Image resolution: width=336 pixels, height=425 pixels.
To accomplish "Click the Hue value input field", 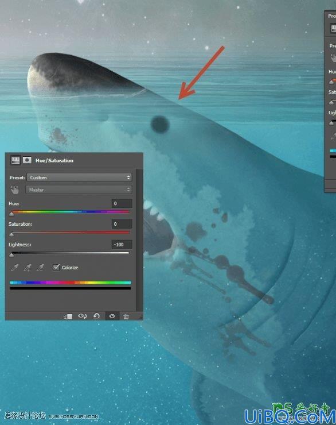I will coord(122,203).
